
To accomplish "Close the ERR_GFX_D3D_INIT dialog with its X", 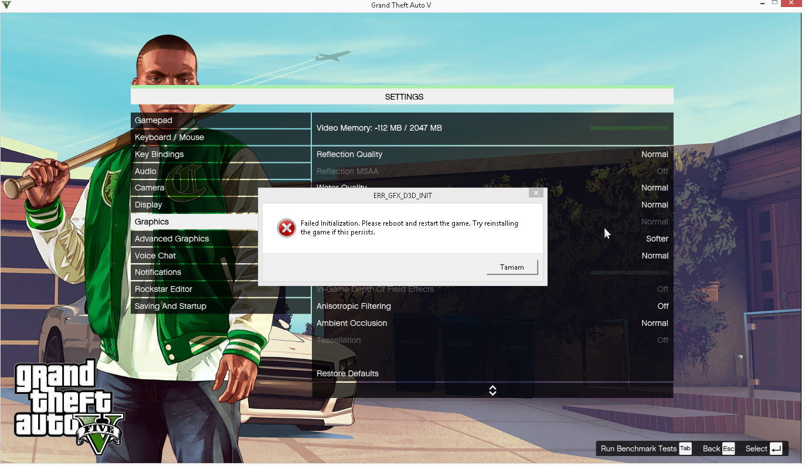I will 535,193.
